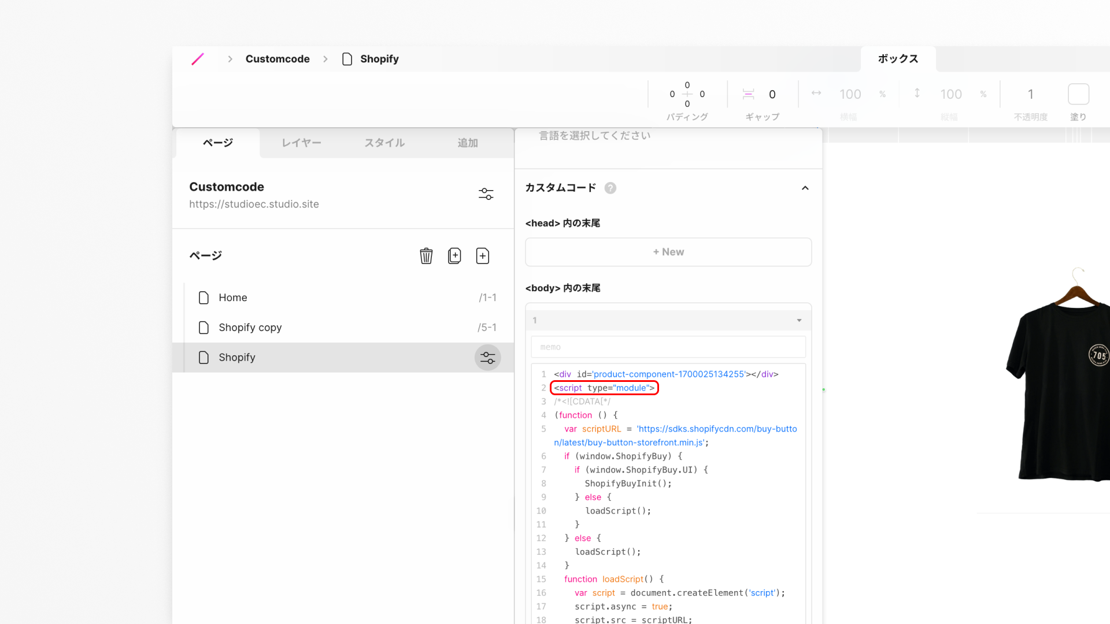Switch to the 追加 tab

[x=468, y=143]
